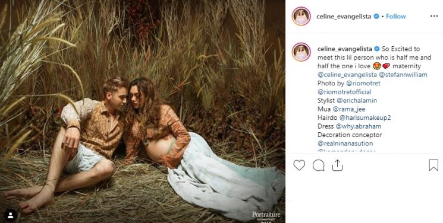Open the three-dot more options menu
Viewport: 443px width, 223px height.
[434, 17]
